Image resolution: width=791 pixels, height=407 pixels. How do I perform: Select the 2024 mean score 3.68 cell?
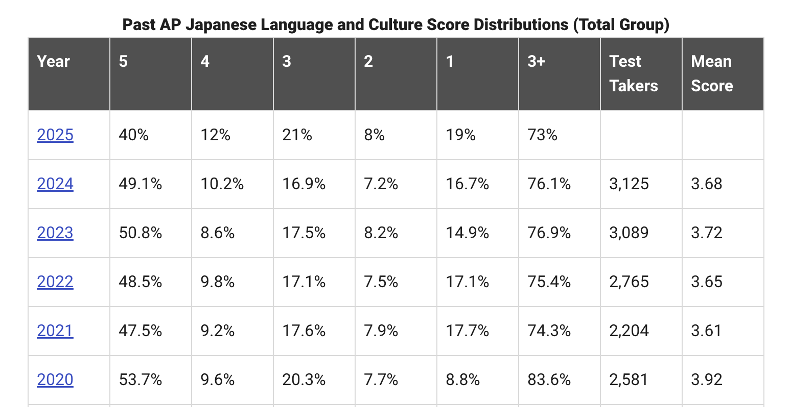723,184
